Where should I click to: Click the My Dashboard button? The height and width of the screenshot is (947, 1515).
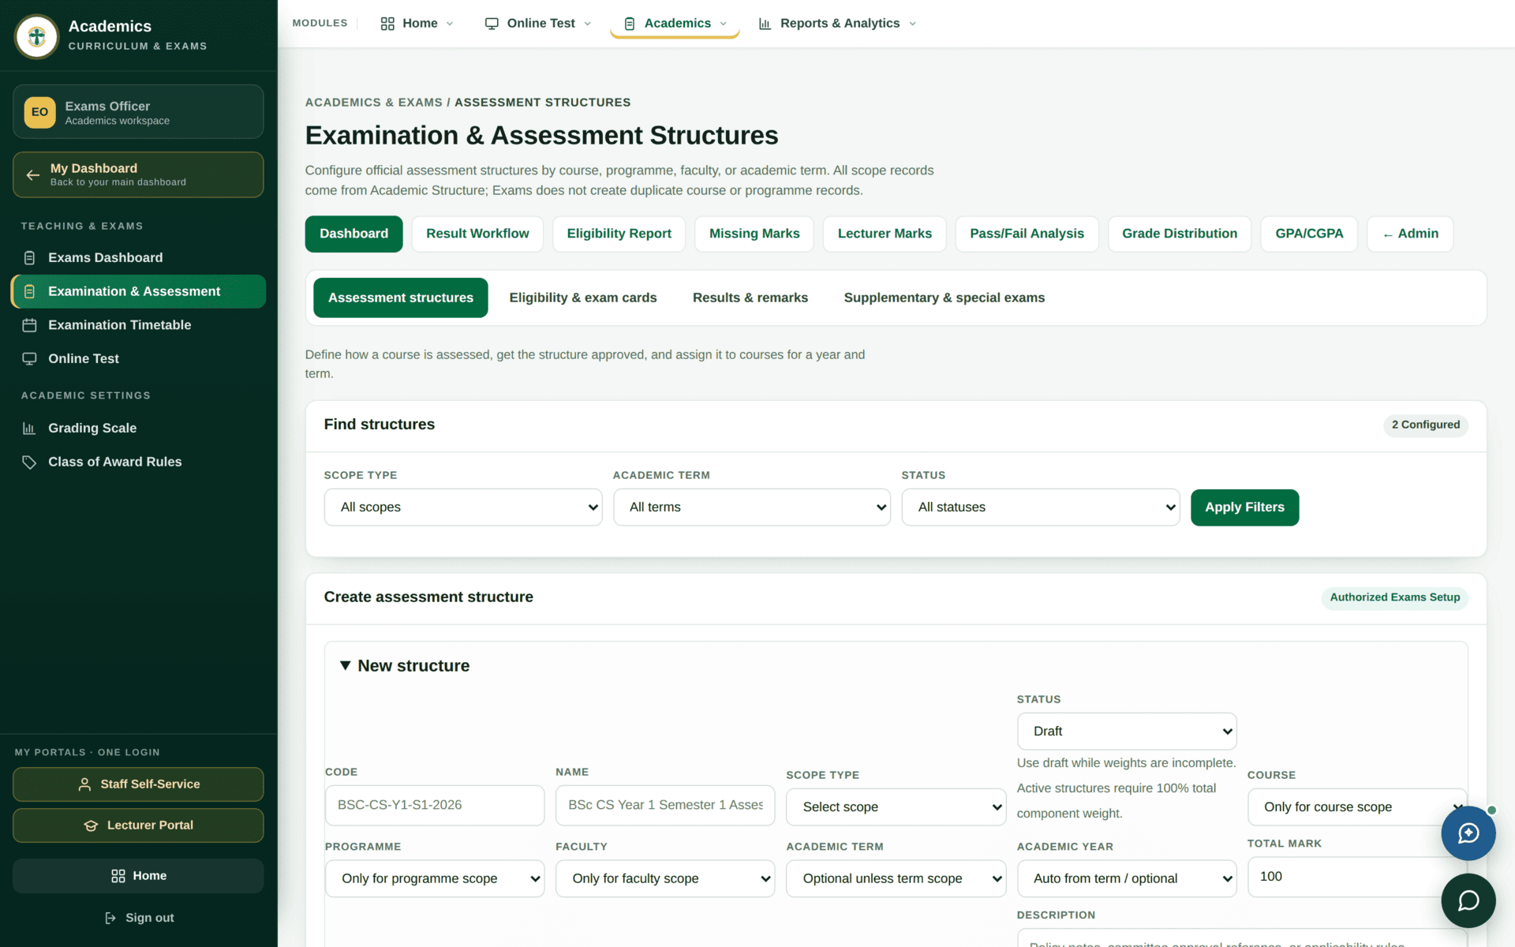[138, 175]
